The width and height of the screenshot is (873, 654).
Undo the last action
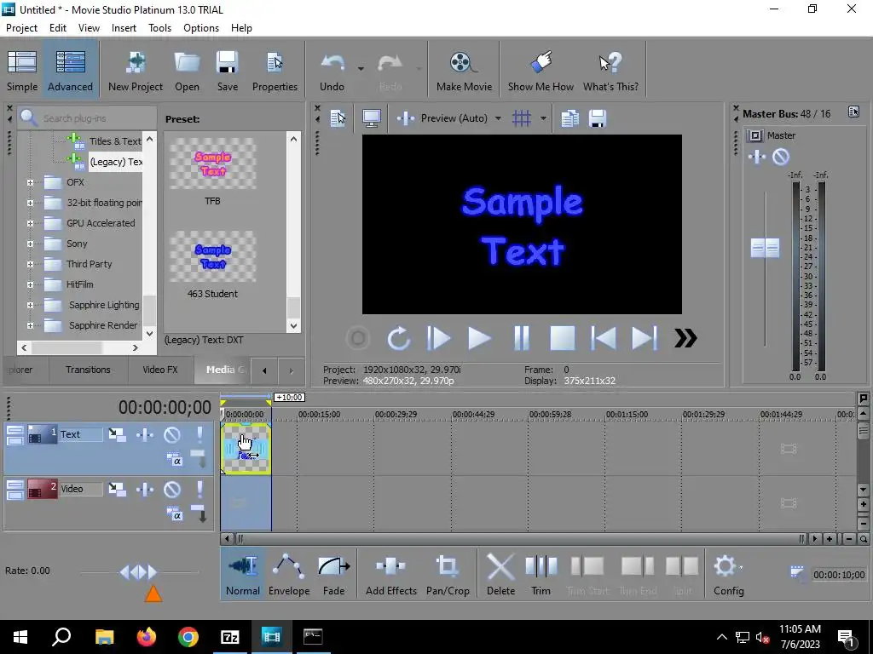pos(332,71)
